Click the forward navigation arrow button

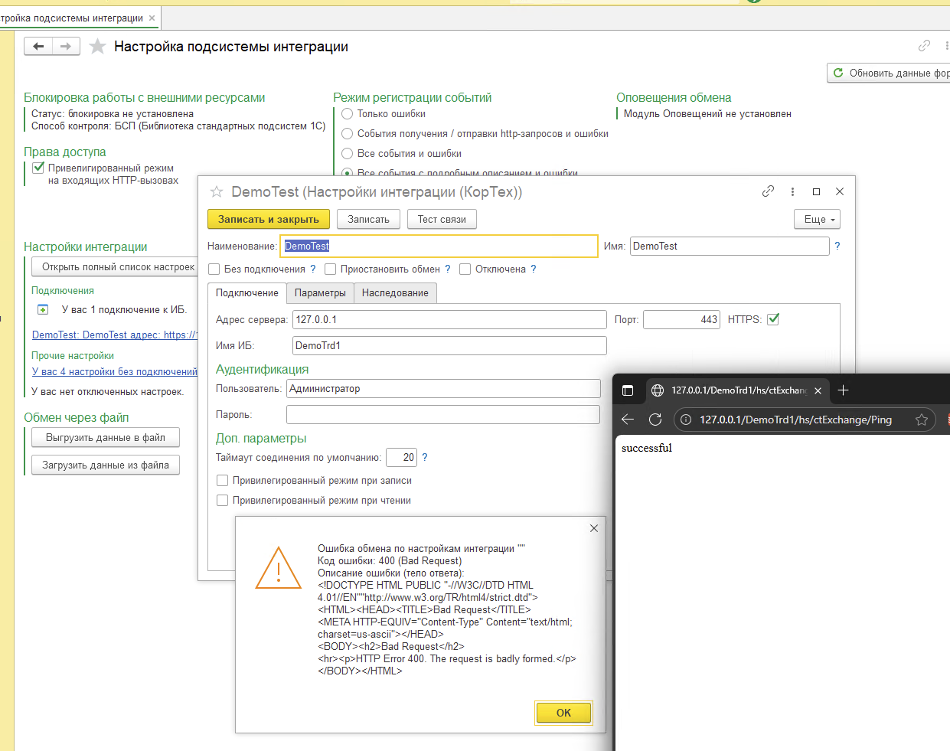tap(66, 47)
